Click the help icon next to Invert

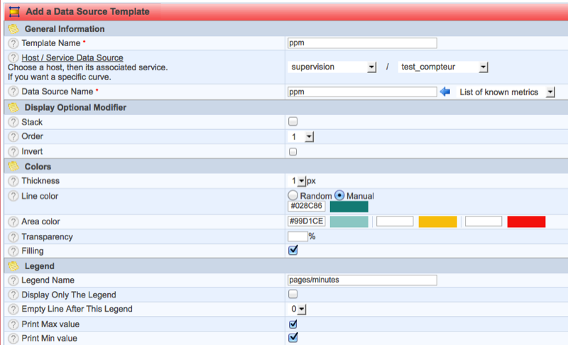click(13, 151)
